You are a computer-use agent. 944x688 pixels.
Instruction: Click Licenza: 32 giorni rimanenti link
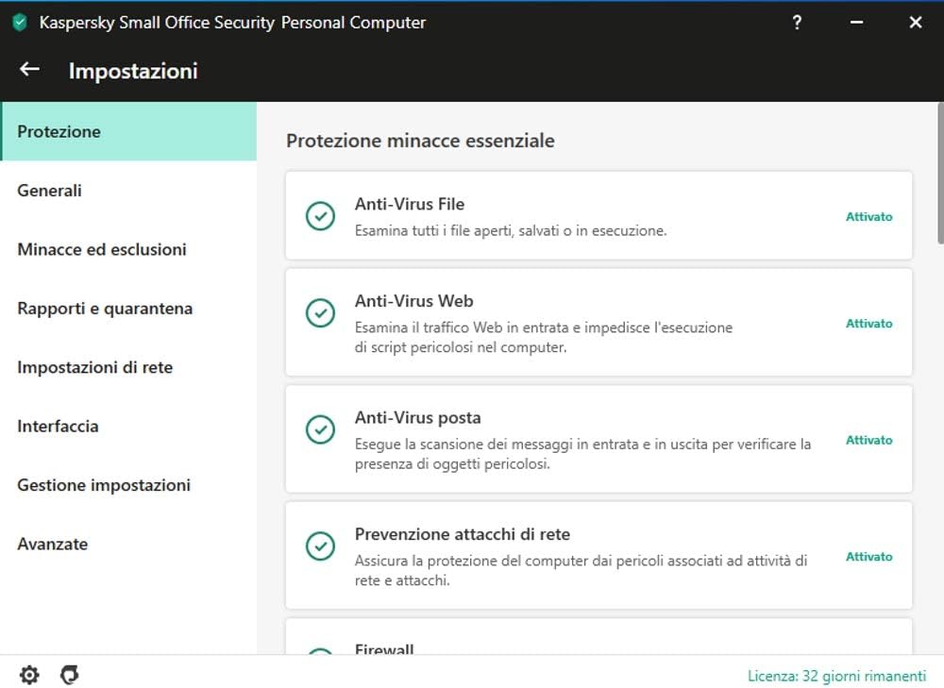click(836, 676)
